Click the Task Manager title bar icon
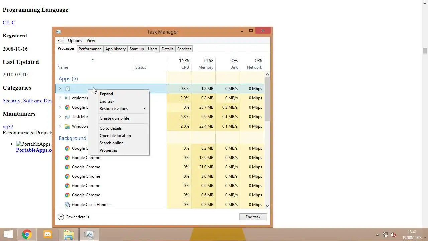Image resolution: width=428 pixels, height=241 pixels. click(x=58, y=32)
